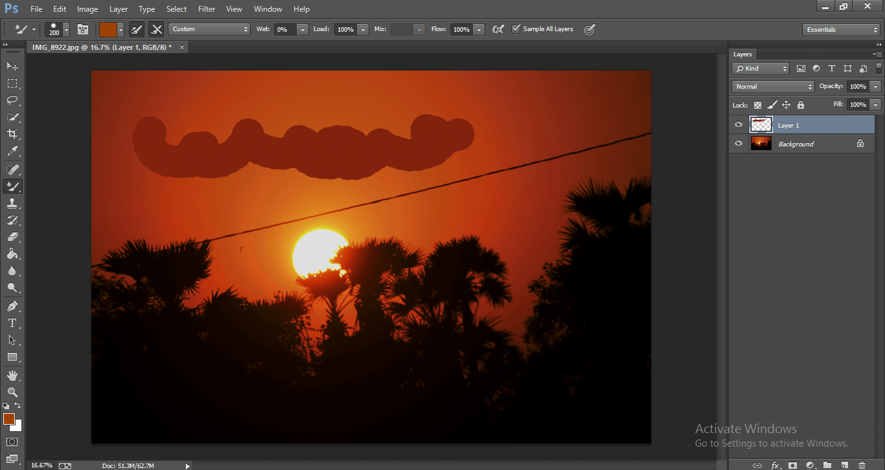Viewport: 885px width, 470px height.
Task: Select the Blur tool
Action: tap(12, 271)
